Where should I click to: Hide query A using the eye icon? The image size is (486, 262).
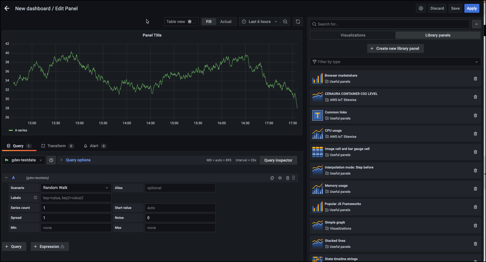pyautogui.click(x=280, y=178)
